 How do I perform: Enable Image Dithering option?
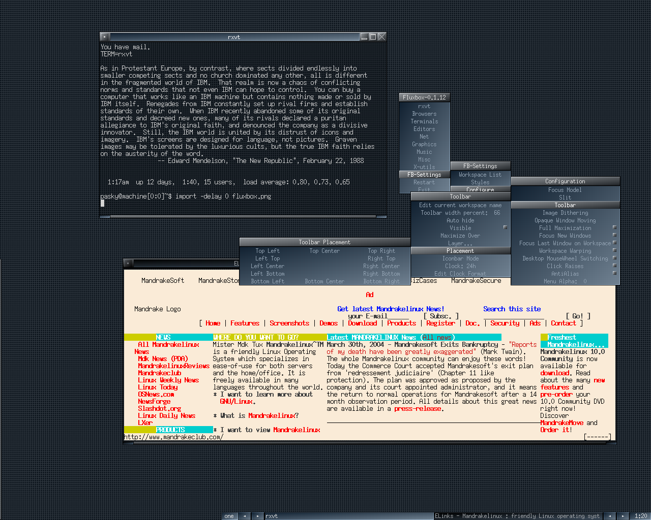pyautogui.click(x=565, y=213)
